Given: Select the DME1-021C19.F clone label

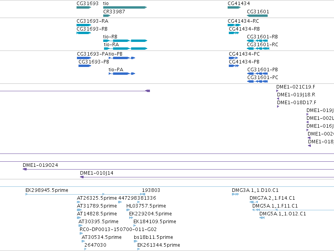Looking at the screenshot, I should pyautogui.click(x=296, y=87).
